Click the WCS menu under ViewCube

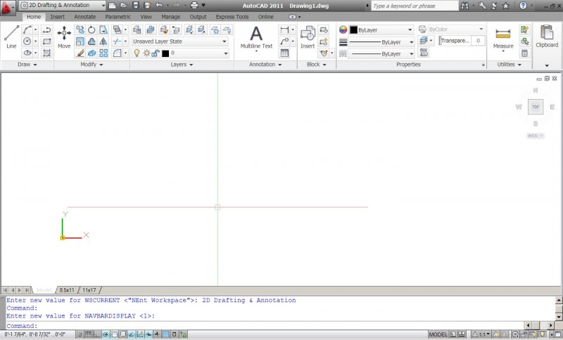[x=535, y=136]
